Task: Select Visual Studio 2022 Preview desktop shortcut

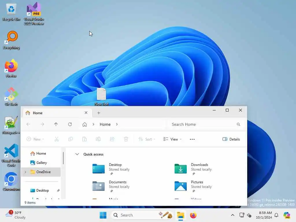Action: pos(34,14)
